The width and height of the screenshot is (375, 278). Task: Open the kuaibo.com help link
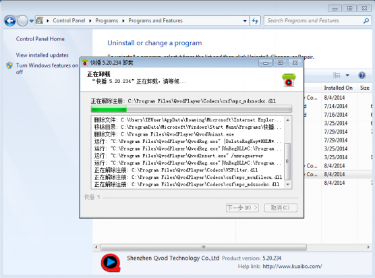292,267
